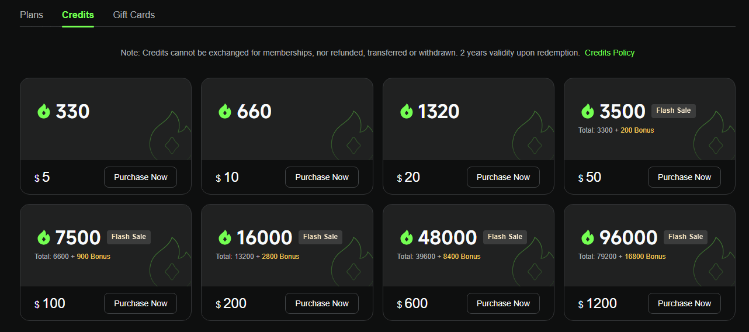Viewport: 749px width, 332px height.
Task: Open the Credits Policy link
Action: point(609,53)
